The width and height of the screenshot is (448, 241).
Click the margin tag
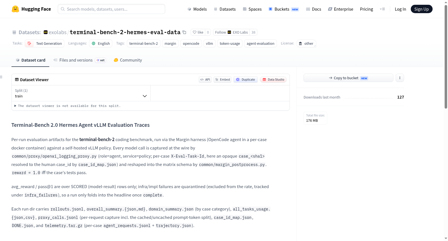pyautogui.click(x=170, y=43)
